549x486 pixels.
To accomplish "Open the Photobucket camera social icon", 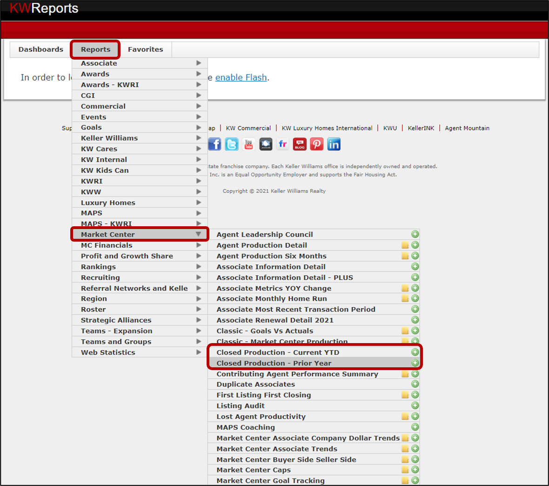I will pyautogui.click(x=266, y=144).
